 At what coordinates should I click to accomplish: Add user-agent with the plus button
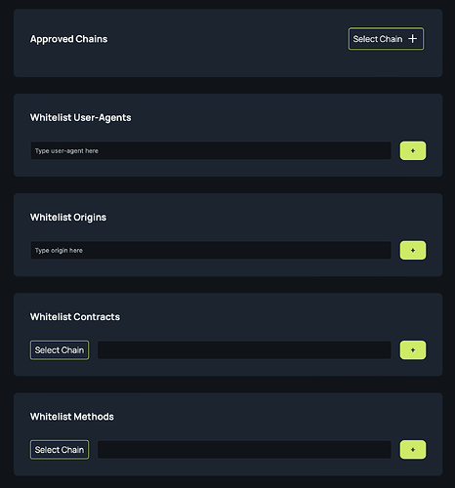coord(413,150)
